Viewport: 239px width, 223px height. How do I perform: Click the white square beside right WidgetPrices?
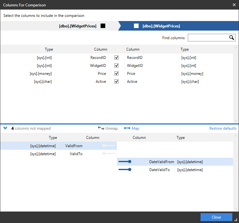click(136, 26)
